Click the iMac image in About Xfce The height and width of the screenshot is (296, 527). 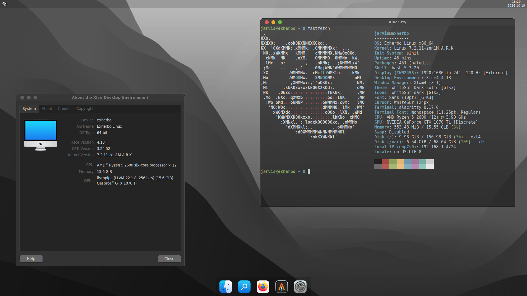click(x=41, y=135)
